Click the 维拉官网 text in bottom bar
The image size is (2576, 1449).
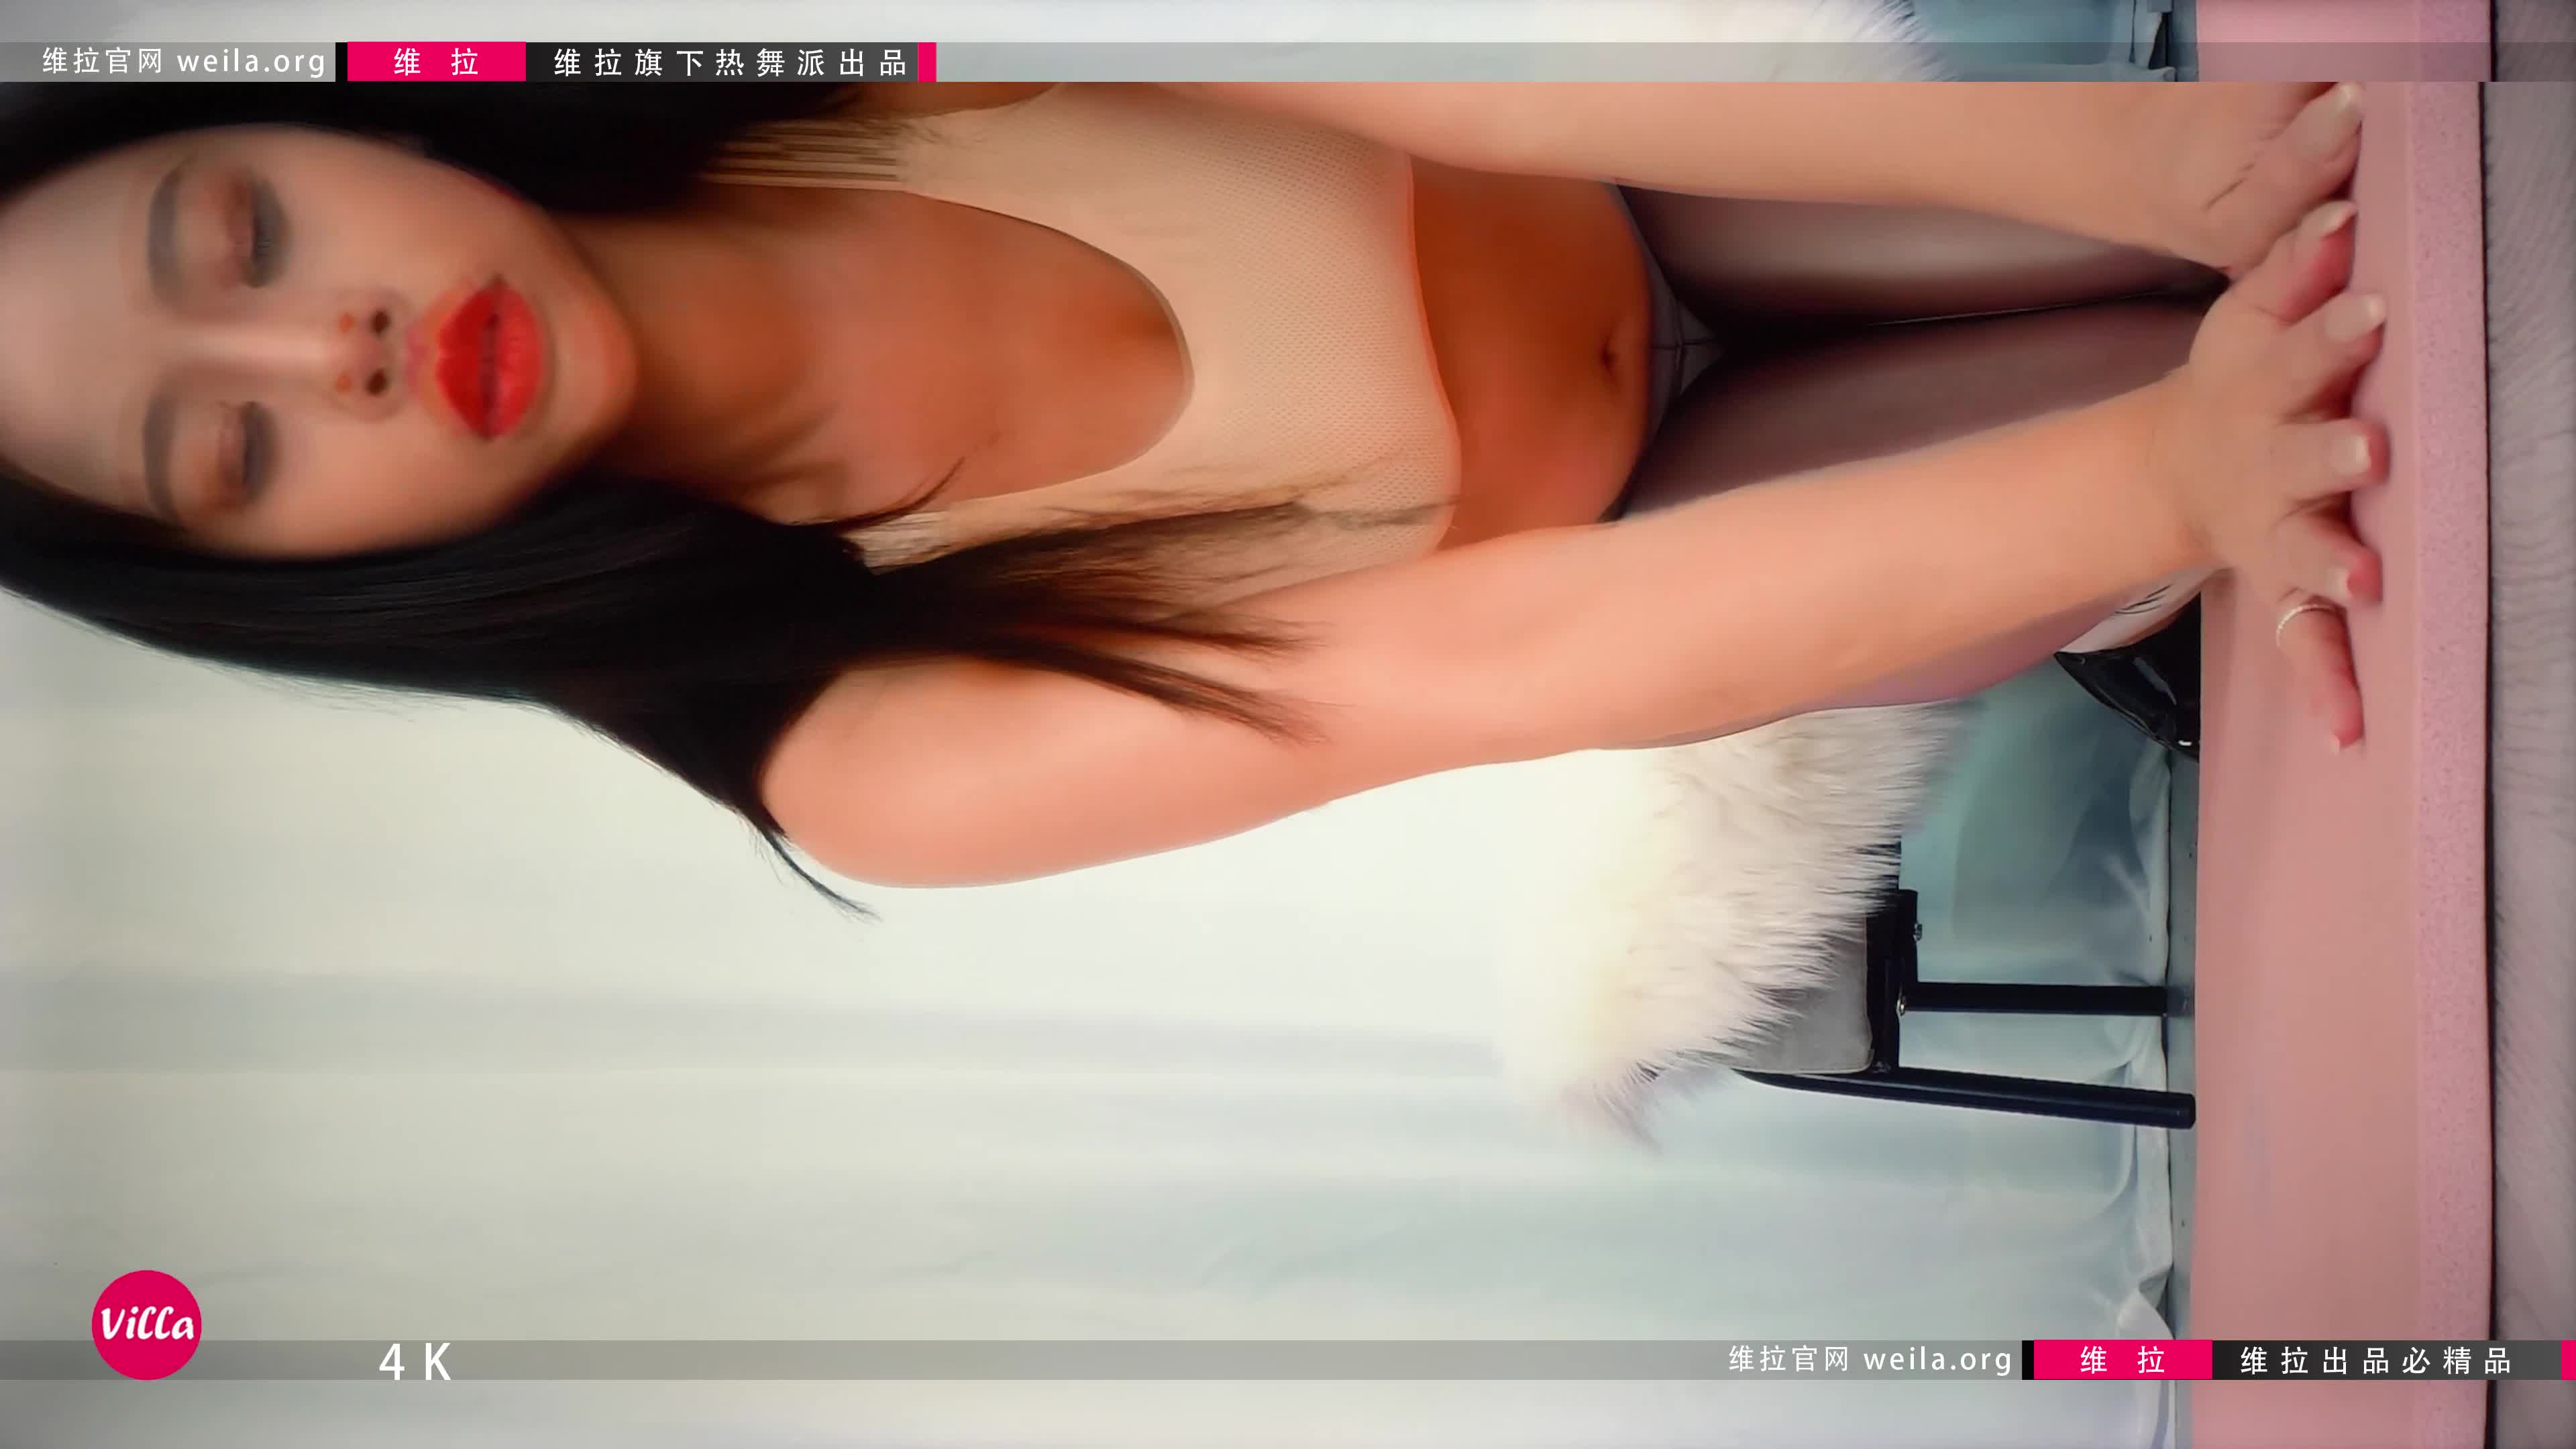(x=1788, y=1360)
